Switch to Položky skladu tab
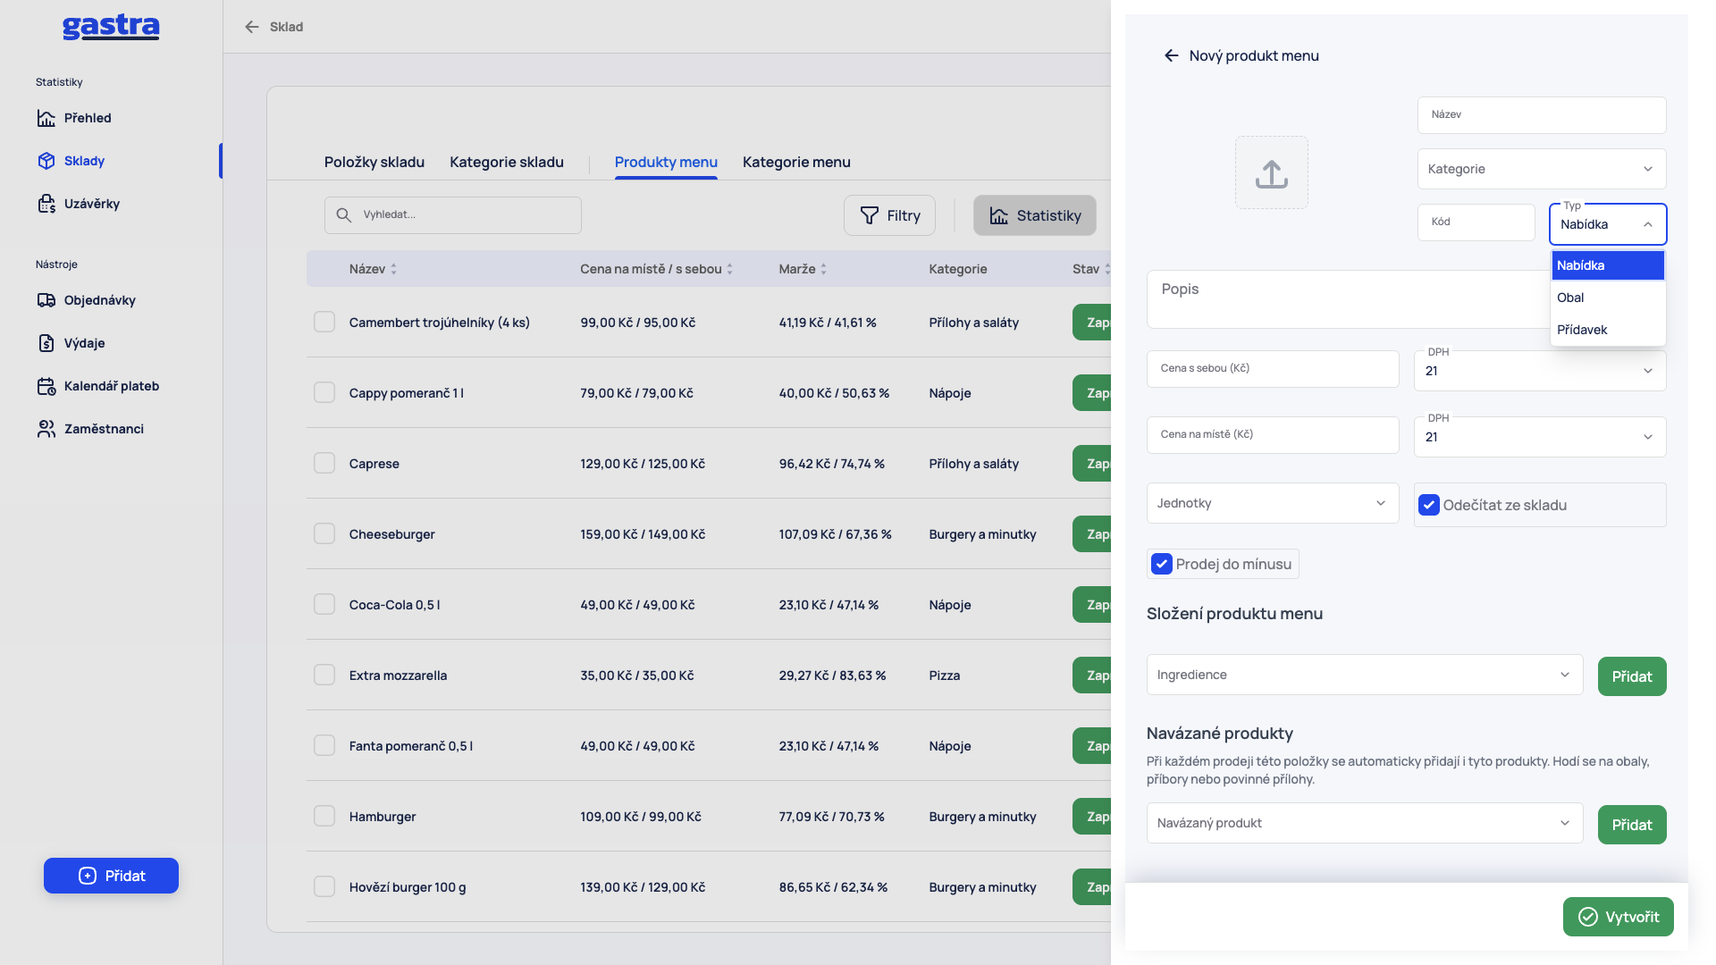 (x=374, y=162)
